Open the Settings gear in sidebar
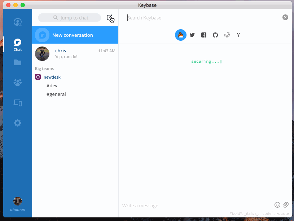Image resolution: width=294 pixels, height=221 pixels. pyautogui.click(x=18, y=123)
